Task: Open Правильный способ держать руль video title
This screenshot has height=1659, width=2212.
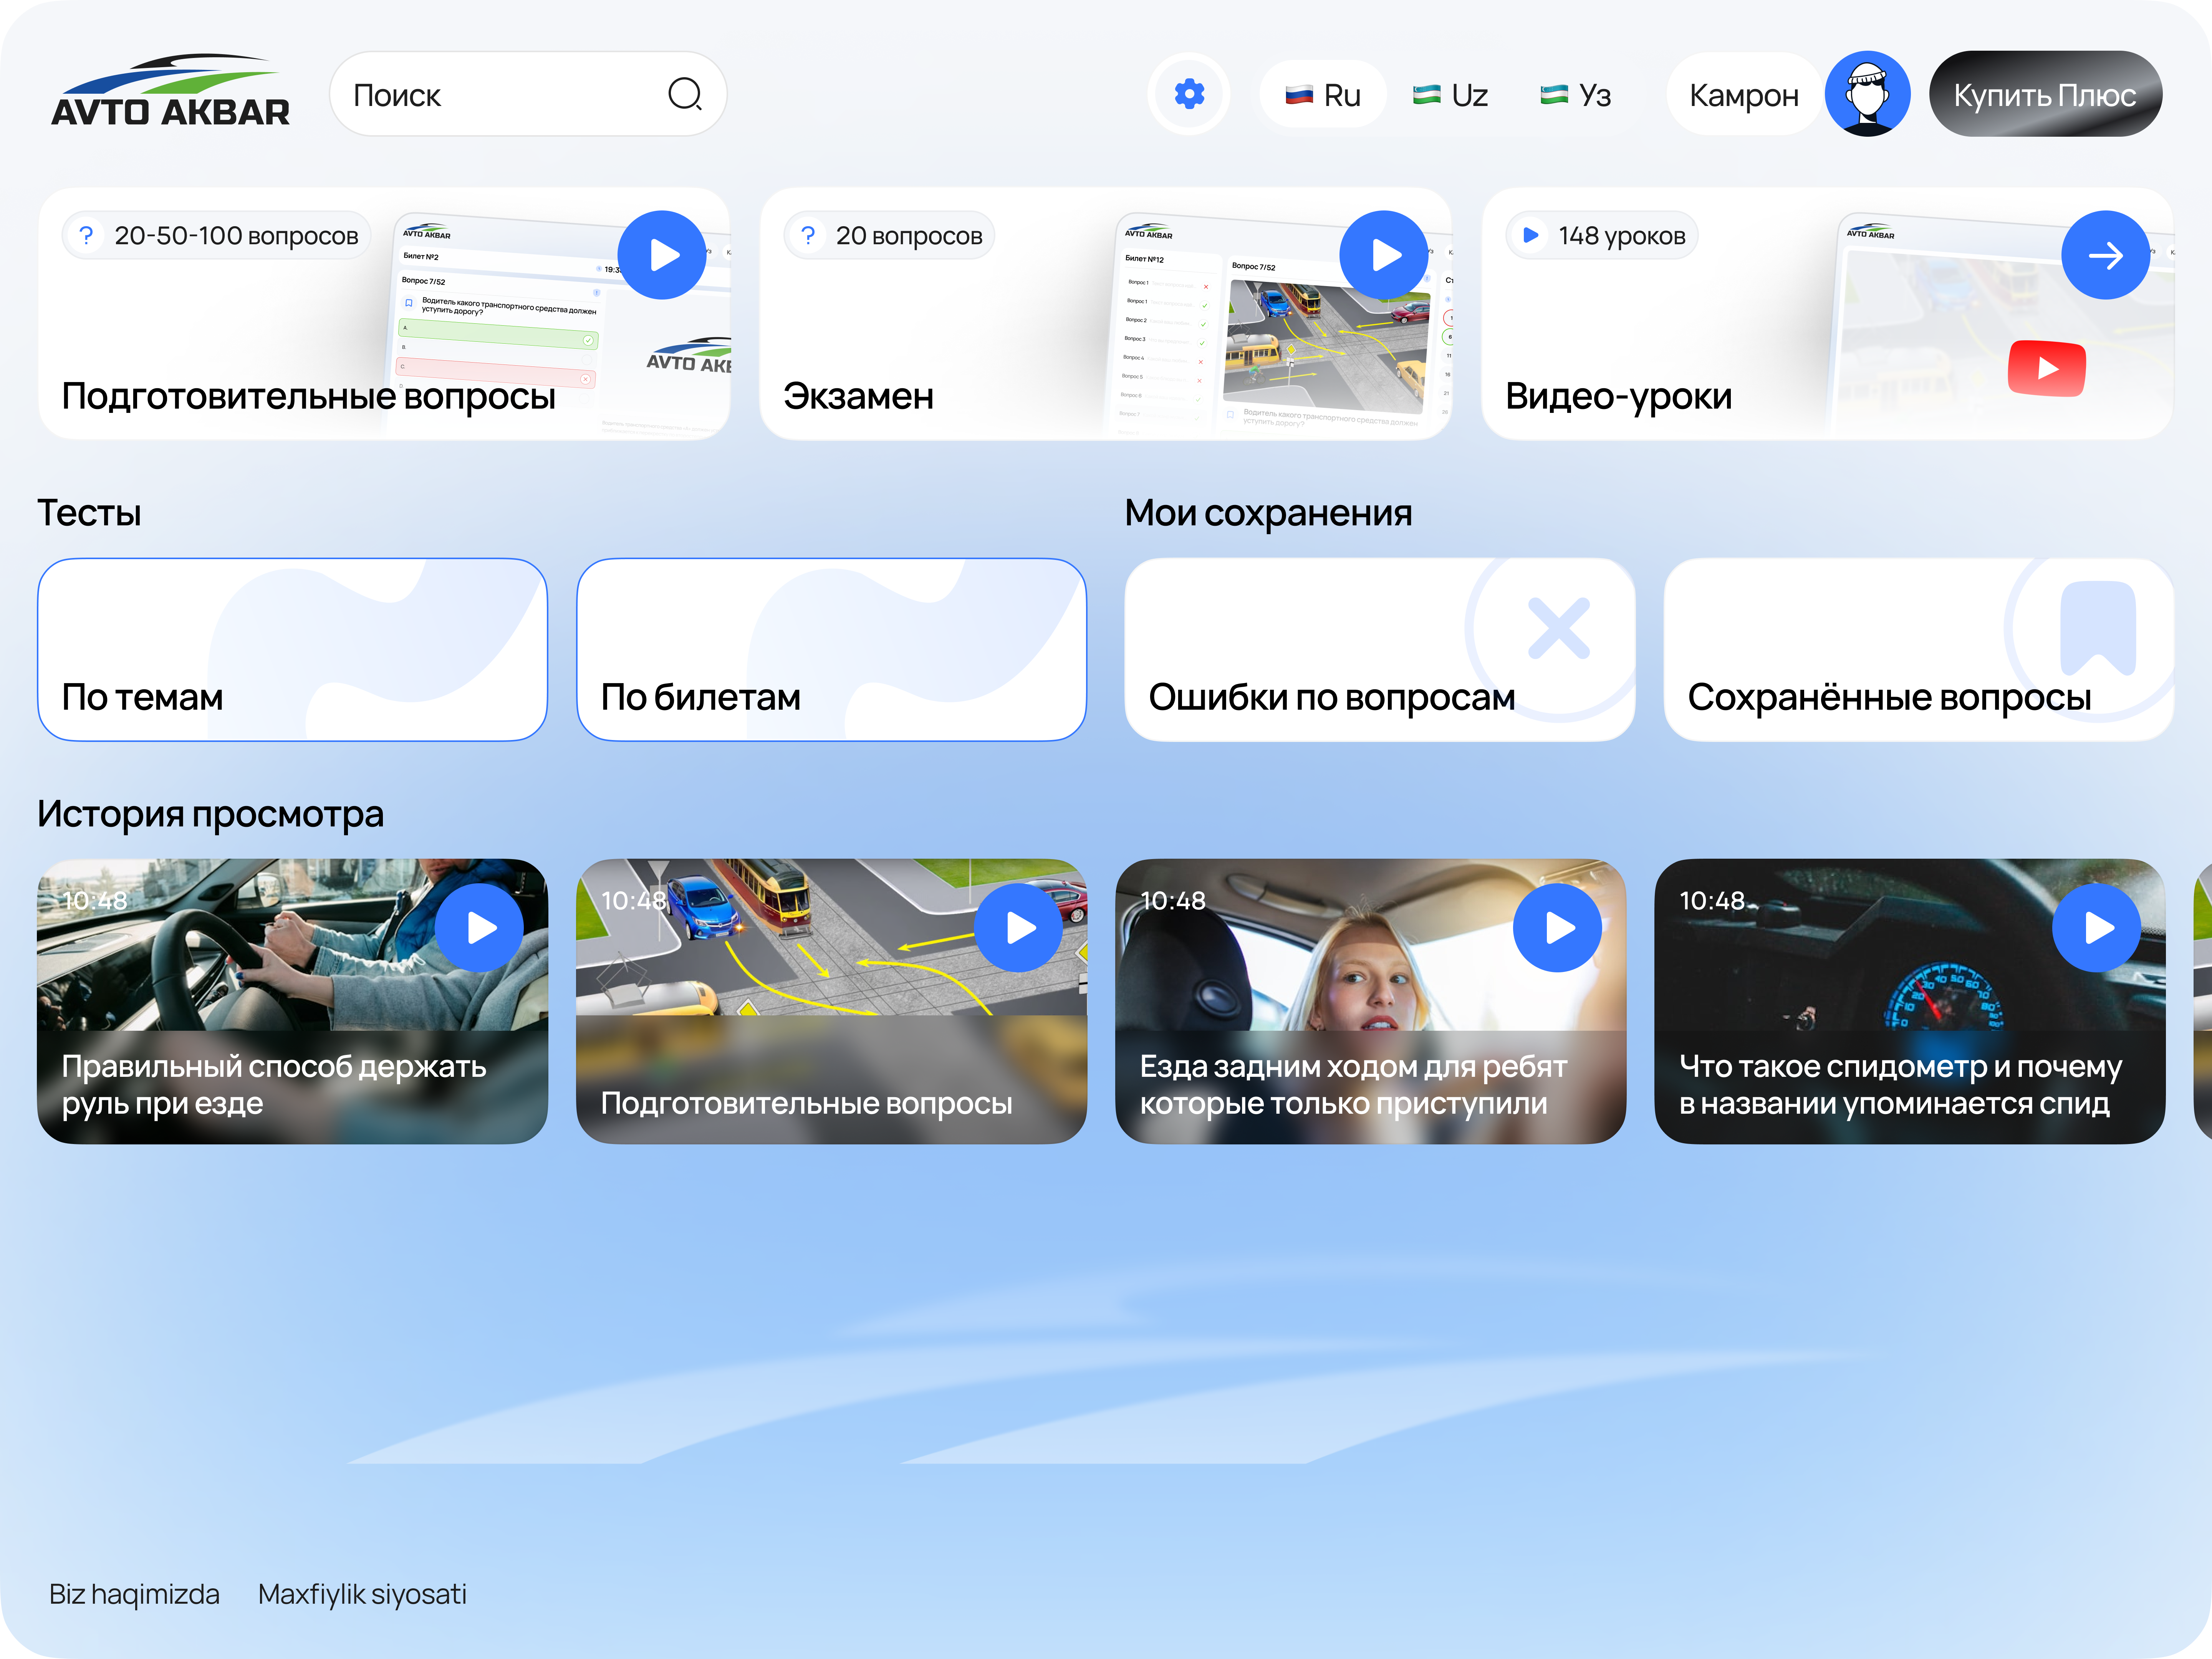Action: click(x=274, y=1085)
